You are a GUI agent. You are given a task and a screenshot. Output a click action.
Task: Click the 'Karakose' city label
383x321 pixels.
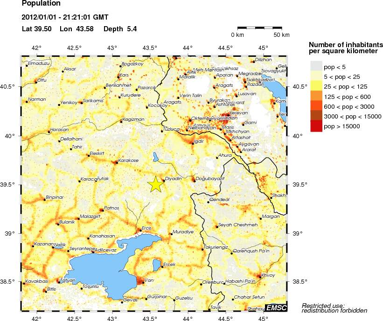coord(128,160)
